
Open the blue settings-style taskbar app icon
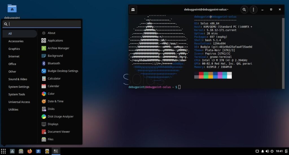click(x=38, y=151)
